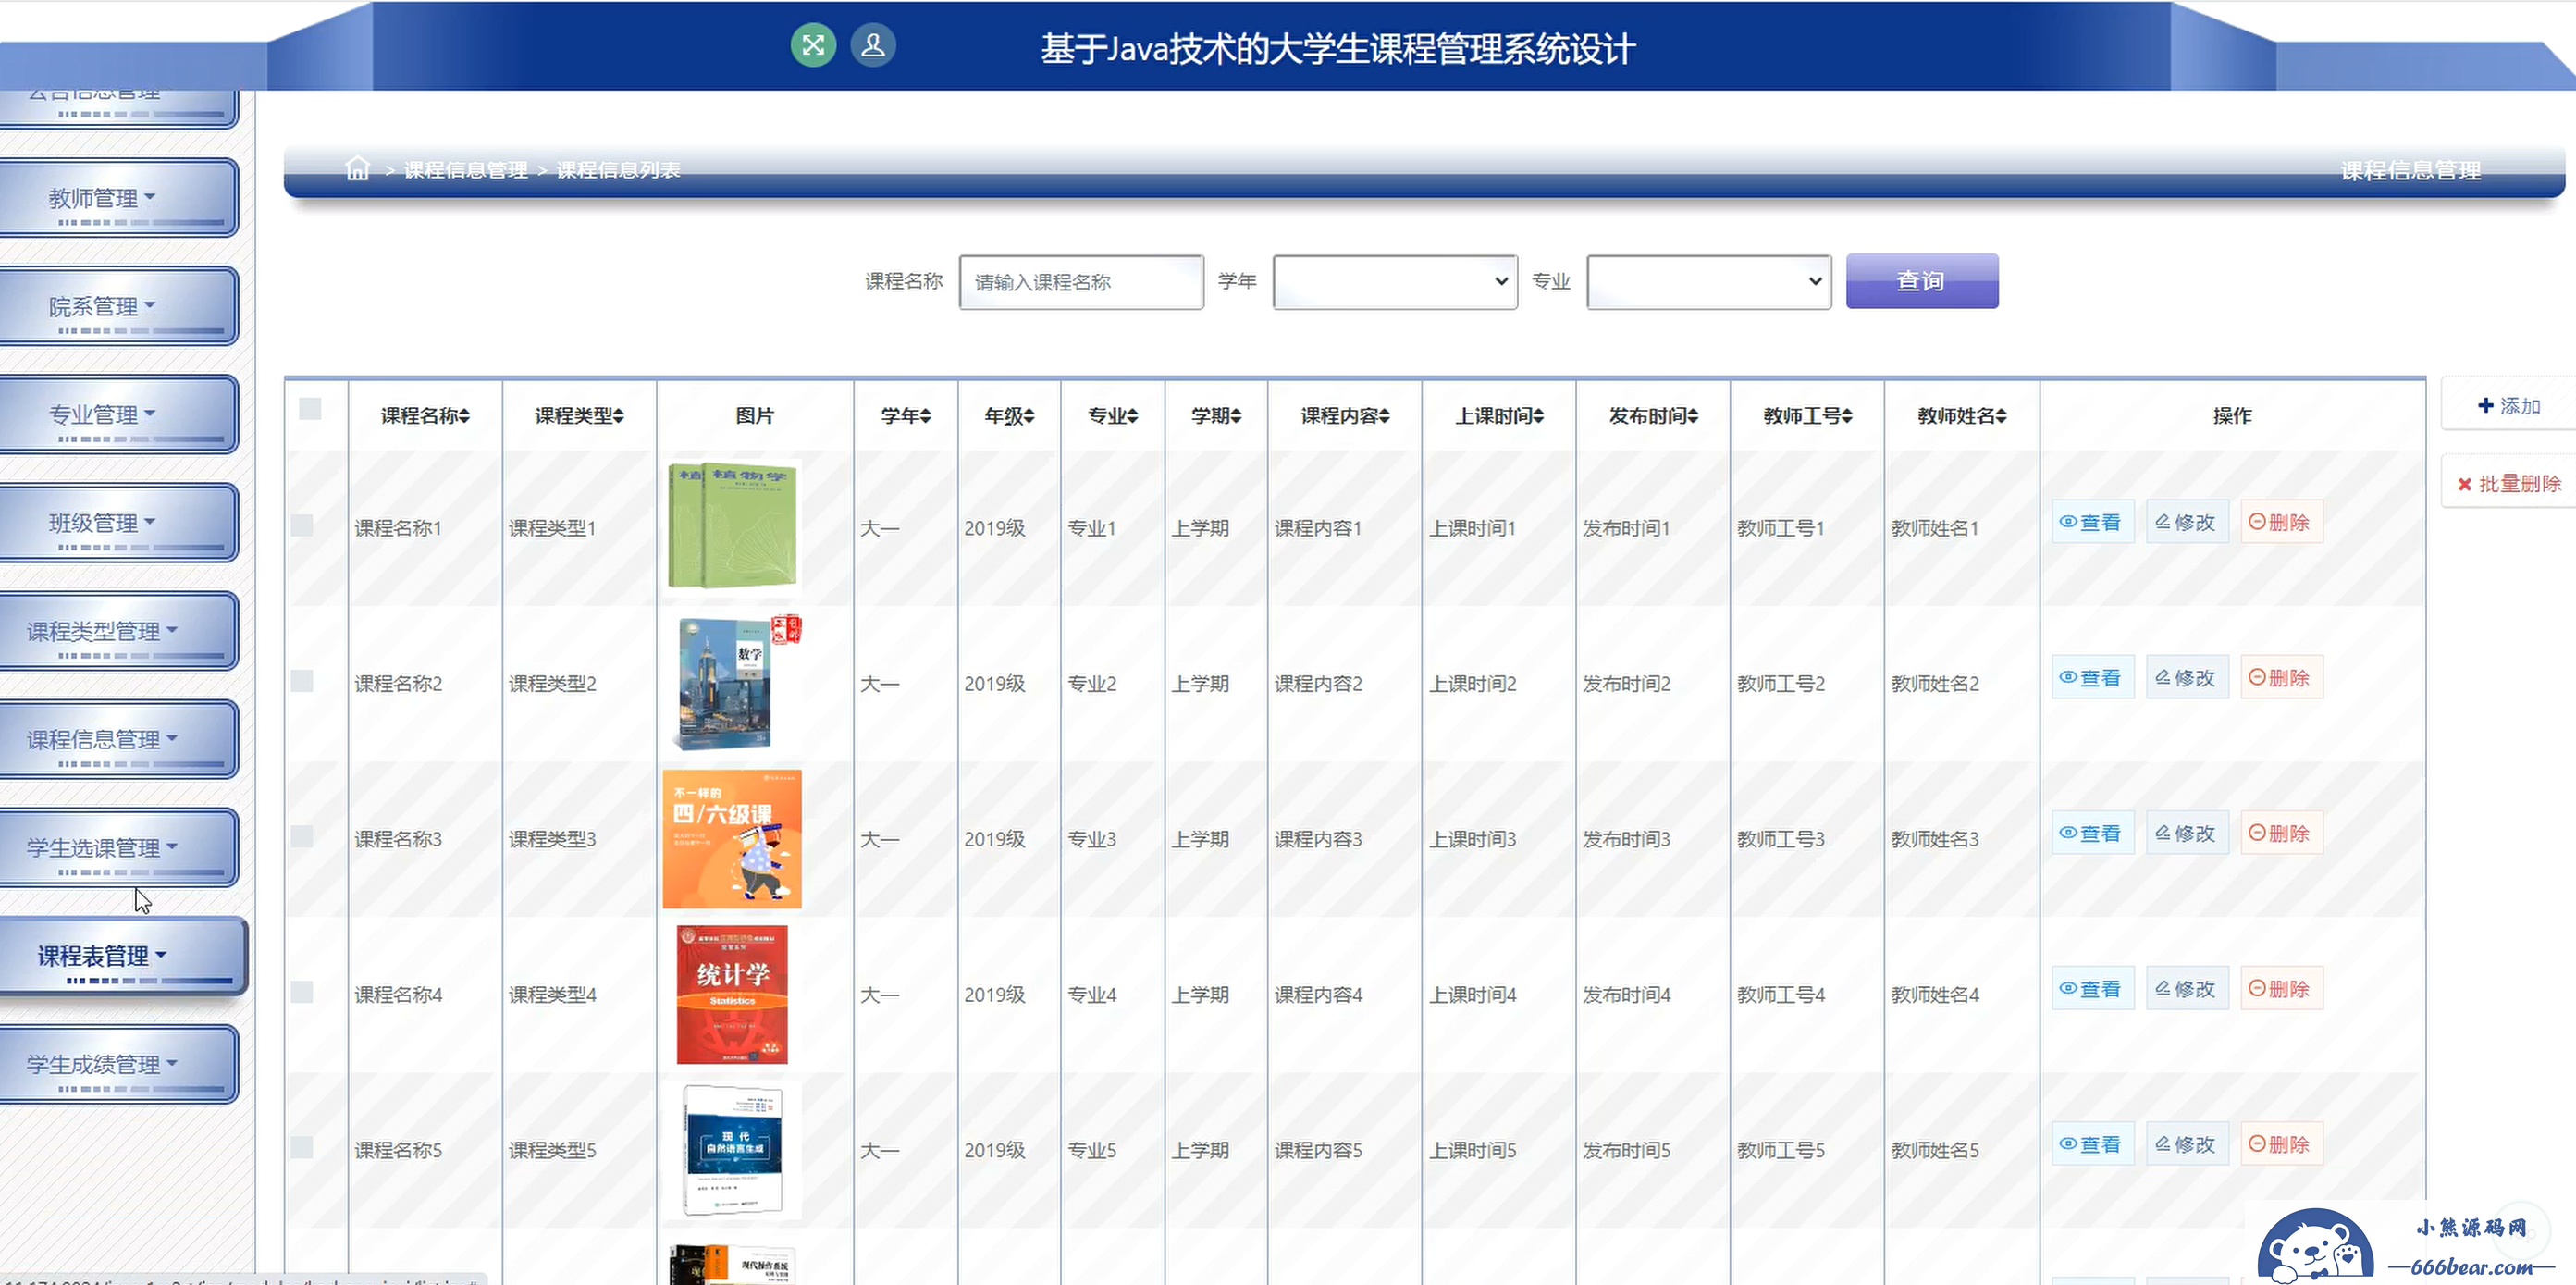The image size is (2576, 1285).
Task: Click the 课程信息管理 breadcrumb link
Action: (466, 169)
